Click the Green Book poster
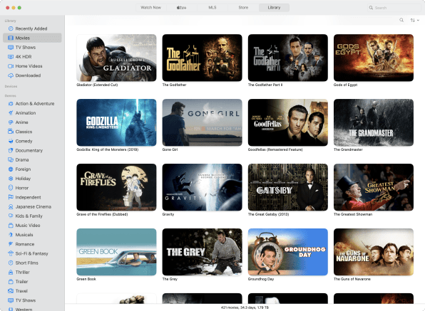Viewport: 425px width, 311px height. pyautogui.click(x=116, y=252)
